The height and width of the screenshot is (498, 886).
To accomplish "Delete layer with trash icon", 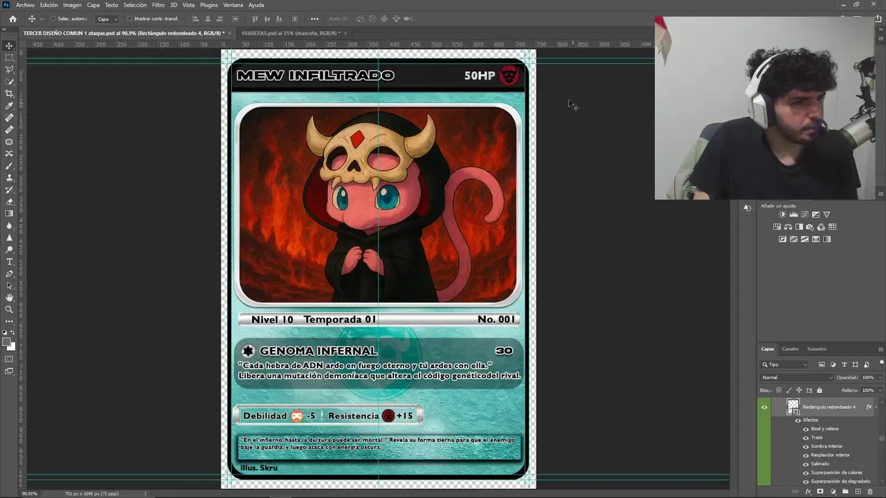I will click(x=870, y=491).
